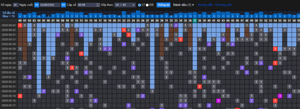Click purple 2 in column 22 on 2020-05-30
Image resolution: width=300 pixels, height=109 pixels.
[x=124, y=44]
